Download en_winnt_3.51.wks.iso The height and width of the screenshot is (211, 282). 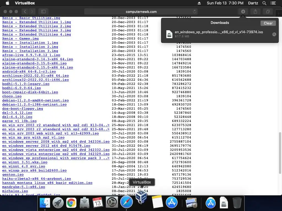tap(25, 162)
